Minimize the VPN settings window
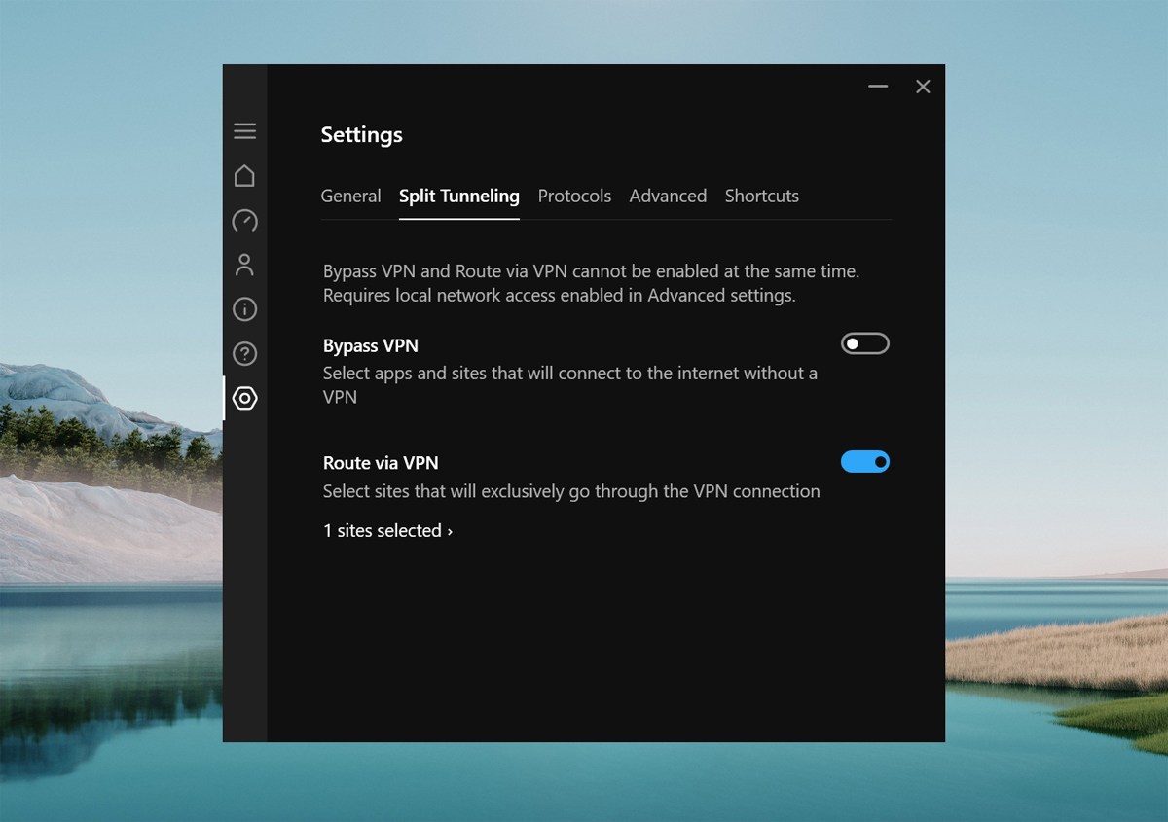 pyautogui.click(x=877, y=86)
